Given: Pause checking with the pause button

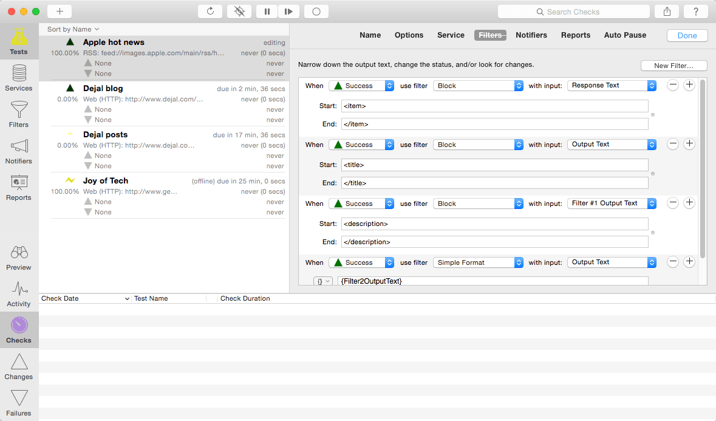Looking at the screenshot, I should (x=267, y=12).
